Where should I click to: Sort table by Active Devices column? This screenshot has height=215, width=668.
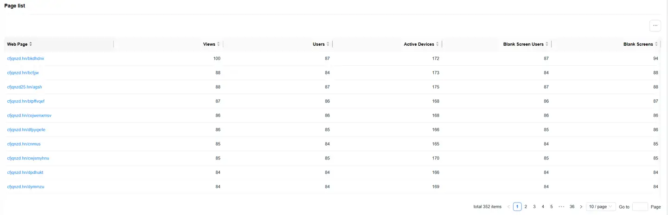[x=437, y=44]
